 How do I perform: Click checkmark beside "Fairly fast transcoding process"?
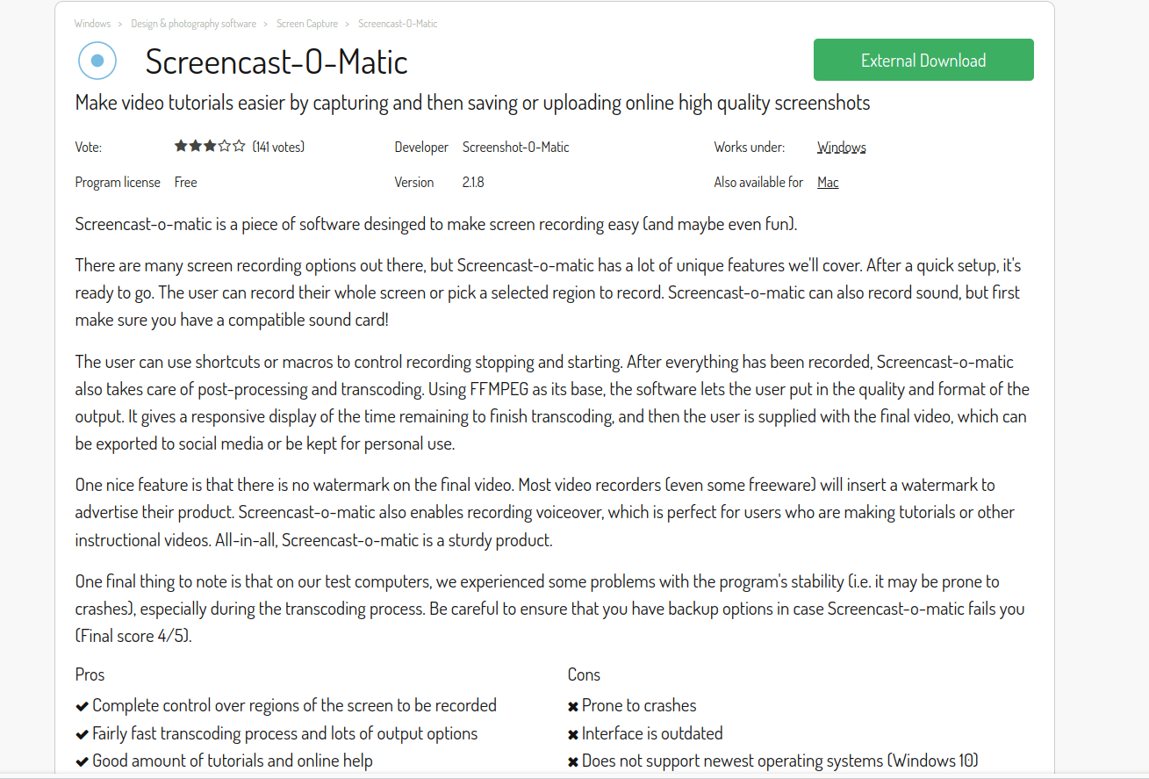click(x=82, y=734)
